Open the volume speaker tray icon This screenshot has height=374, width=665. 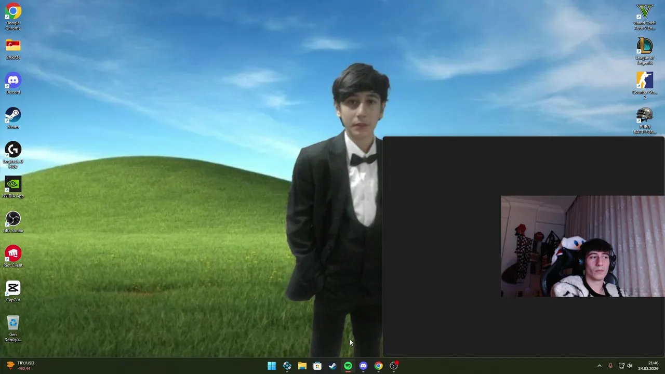pos(630,366)
